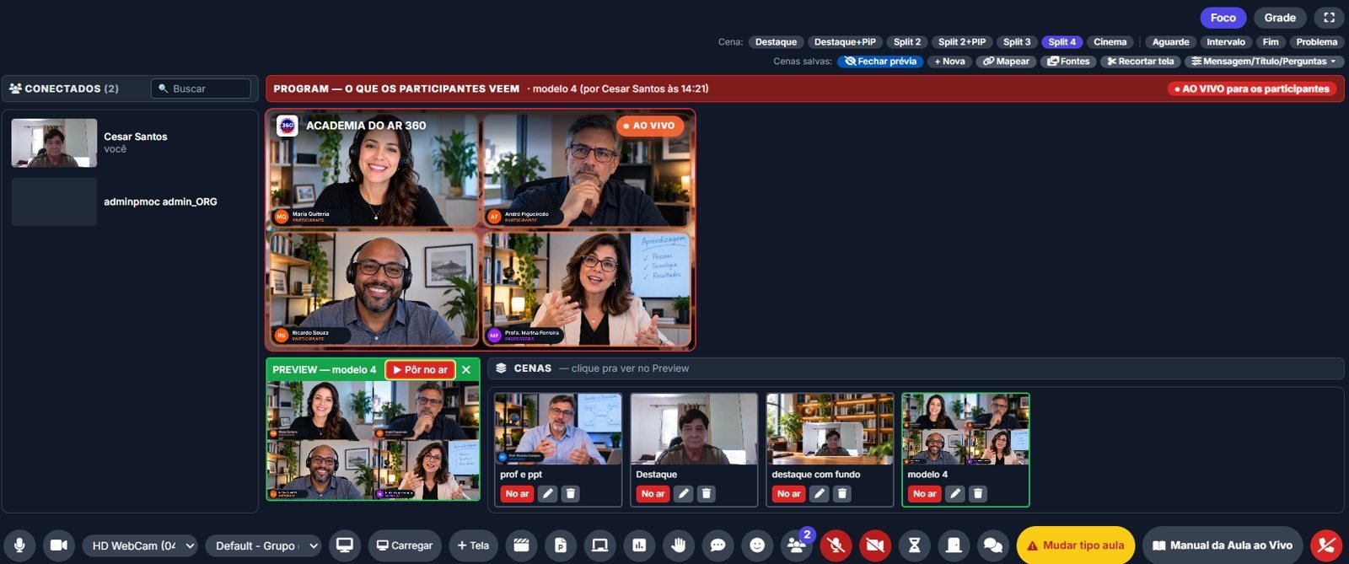Switch to the 'Grade' view mode
Viewport: 1349px width, 564px height.
click(x=1280, y=18)
